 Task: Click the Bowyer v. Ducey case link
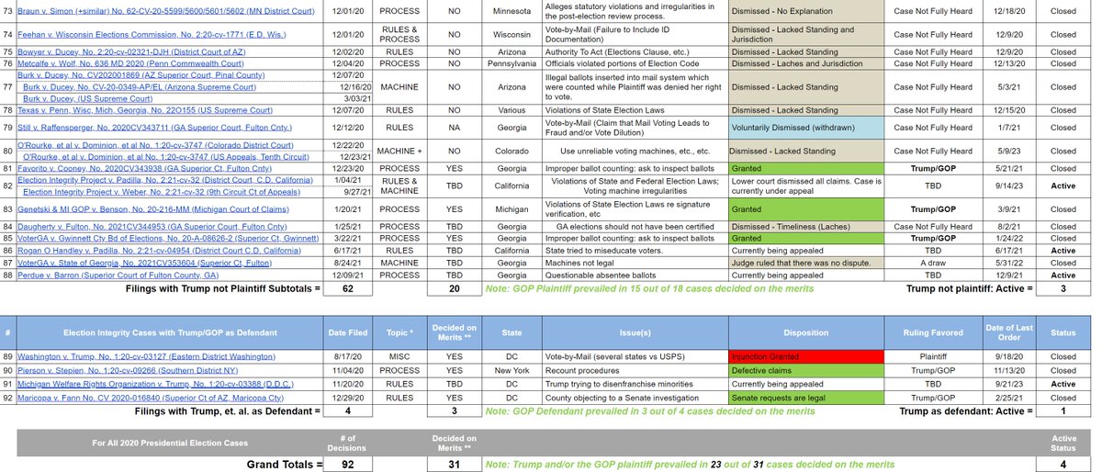tap(123, 52)
